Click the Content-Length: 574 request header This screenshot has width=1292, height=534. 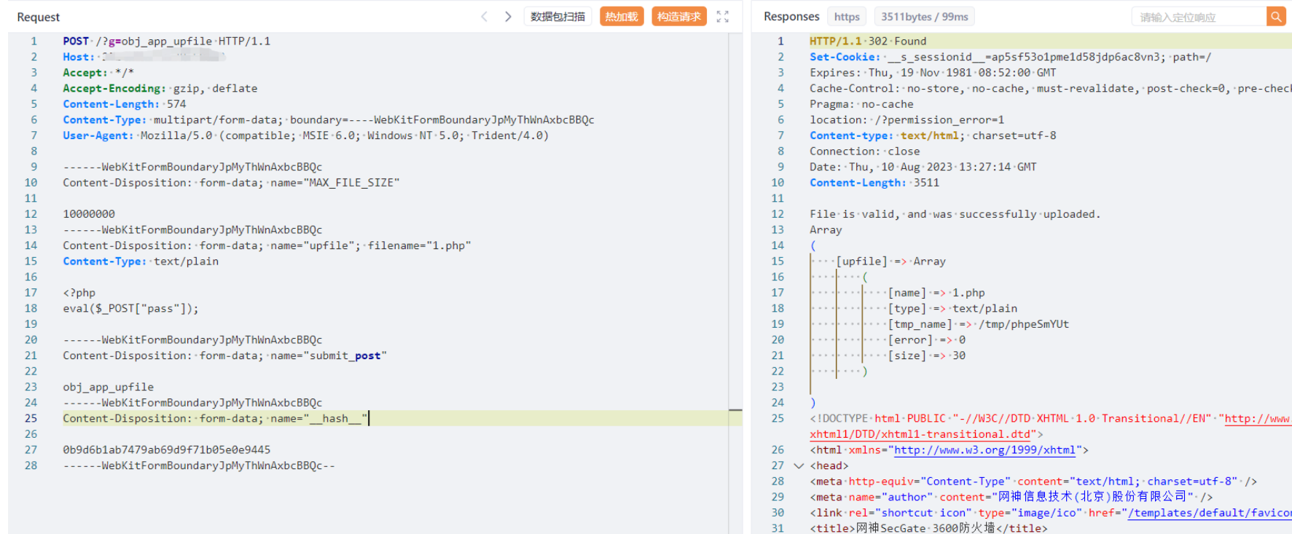click(x=125, y=104)
